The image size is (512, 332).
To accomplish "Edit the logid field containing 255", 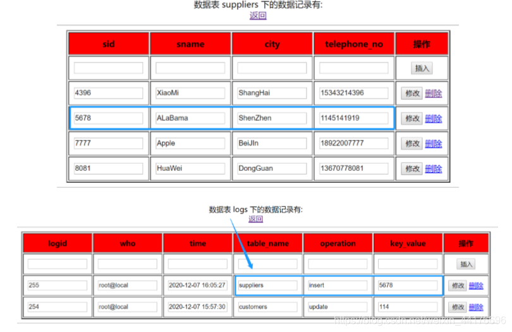I will tap(58, 285).
